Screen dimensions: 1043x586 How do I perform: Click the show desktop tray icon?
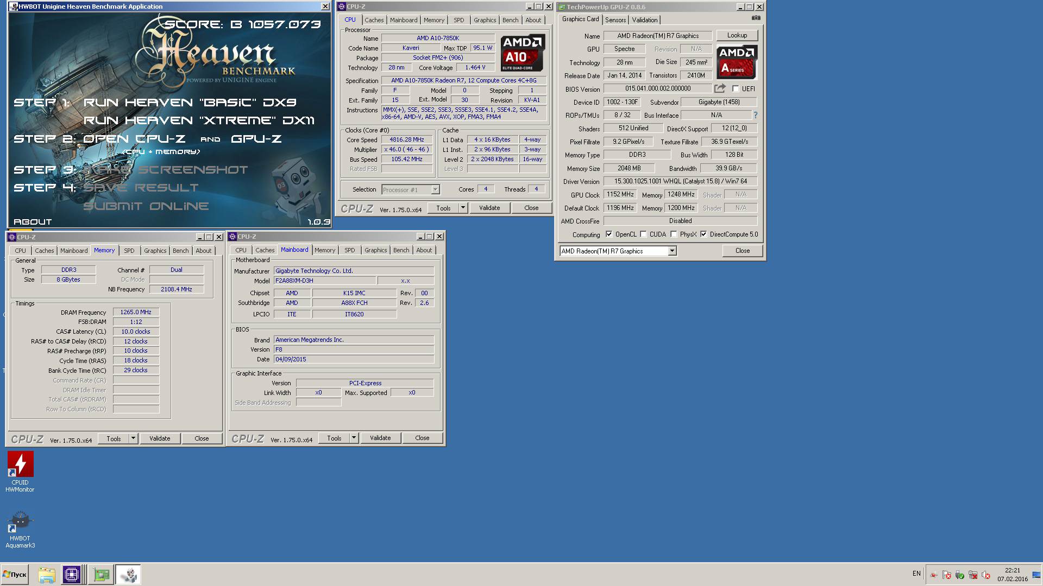[x=1037, y=575]
